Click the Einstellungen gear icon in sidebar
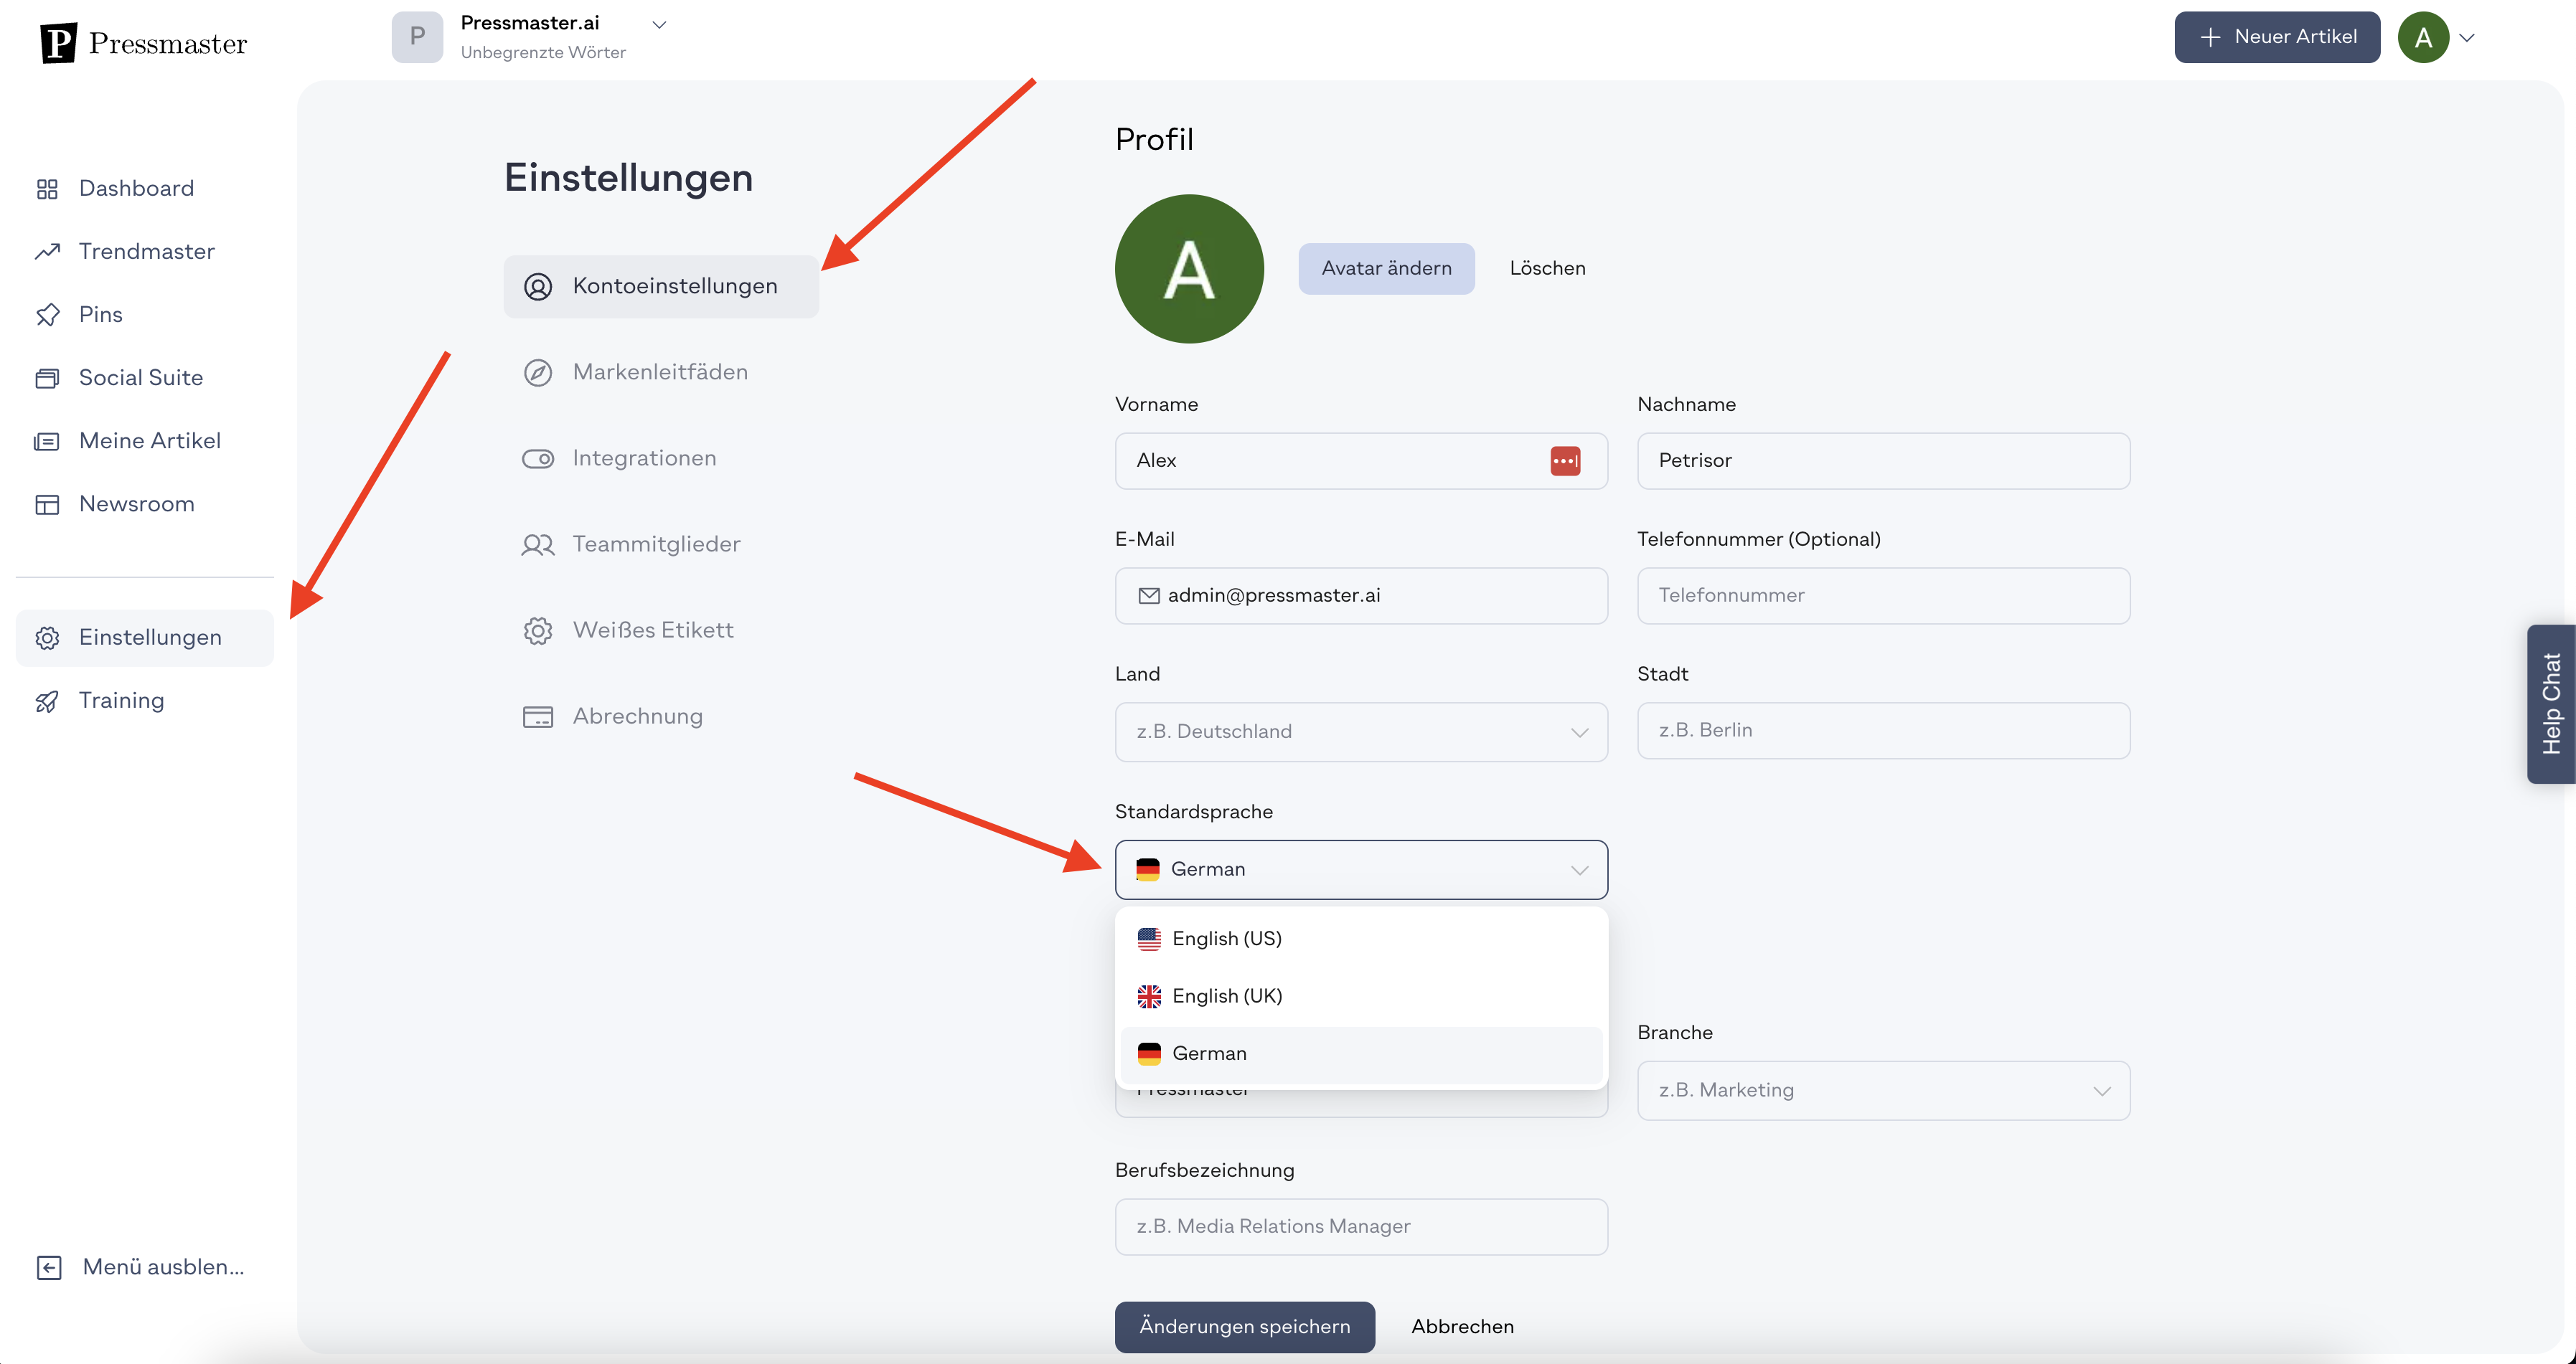This screenshot has height=1364, width=2576. [47, 638]
